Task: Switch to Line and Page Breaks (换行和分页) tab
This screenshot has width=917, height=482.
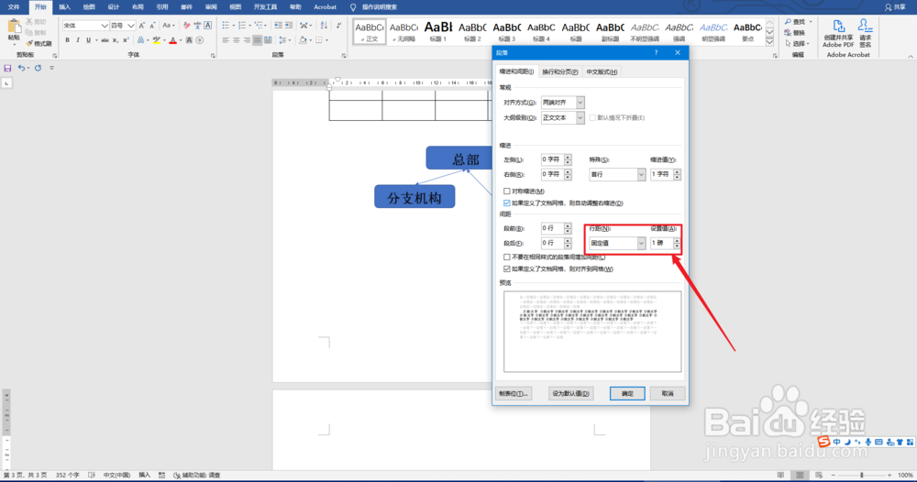Action: click(x=559, y=71)
